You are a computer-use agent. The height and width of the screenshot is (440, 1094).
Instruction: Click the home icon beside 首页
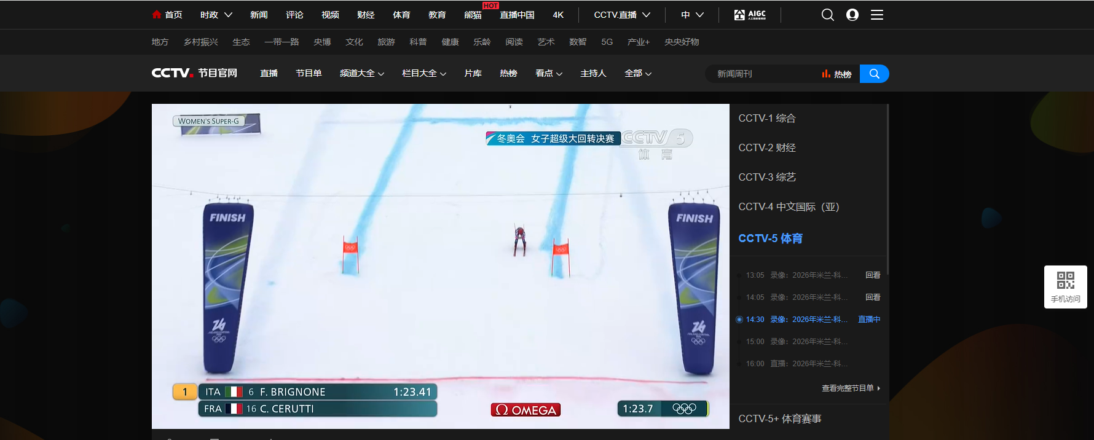[157, 15]
